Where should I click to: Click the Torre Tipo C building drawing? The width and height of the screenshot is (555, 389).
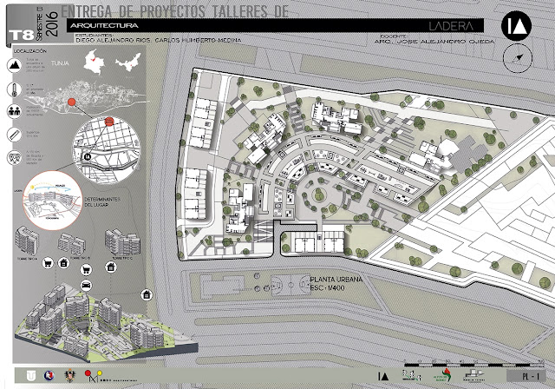(x=122, y=242)
